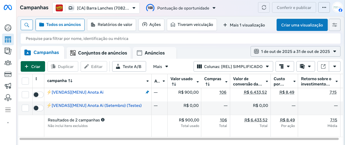Screen dimensions: 345x145
Task: Click the megaphone advertising settings icon
Action: click(x=8, y=86)
